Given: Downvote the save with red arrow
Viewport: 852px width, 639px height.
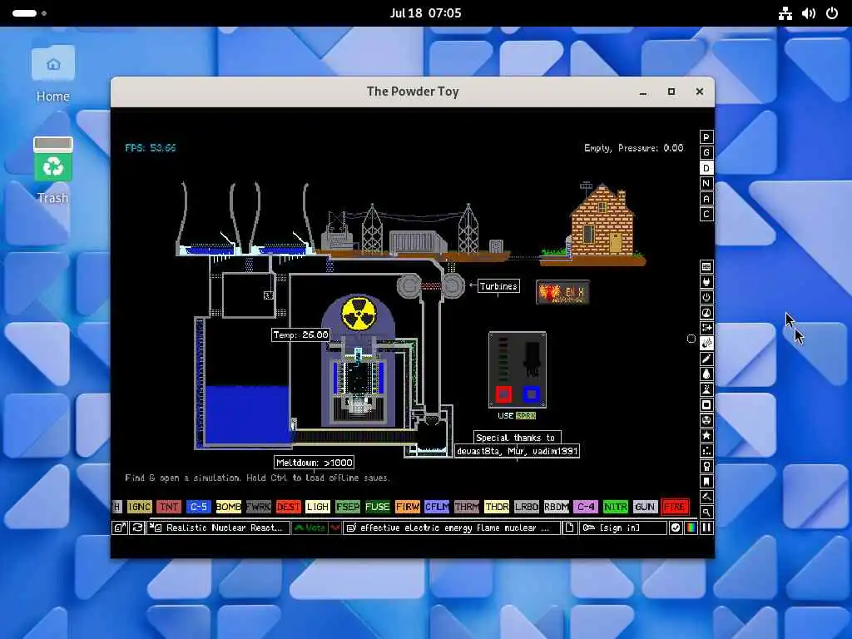Looking at the screenshot, I should [335, 528].
